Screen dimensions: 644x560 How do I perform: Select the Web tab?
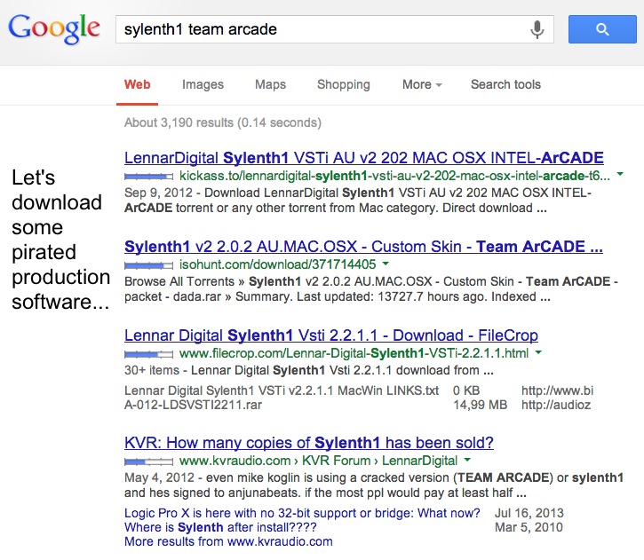(x=137, y=84)
